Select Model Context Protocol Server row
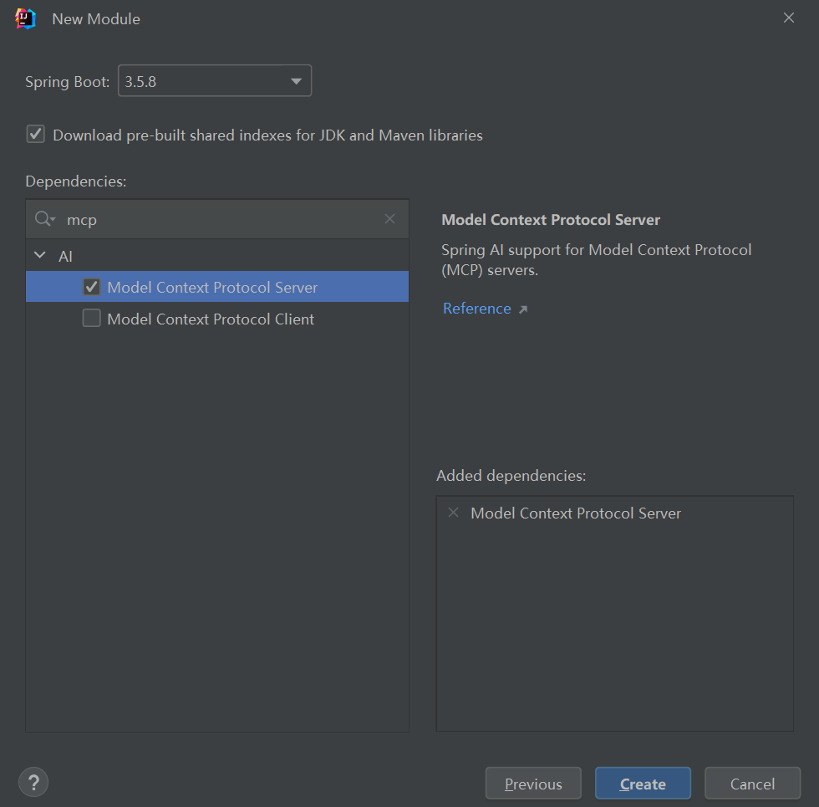The width and height of the screenshot is (819, 807). [212, 288]
